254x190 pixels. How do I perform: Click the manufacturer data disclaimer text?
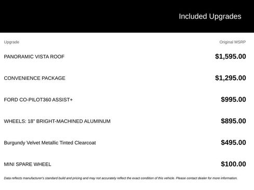121,178
